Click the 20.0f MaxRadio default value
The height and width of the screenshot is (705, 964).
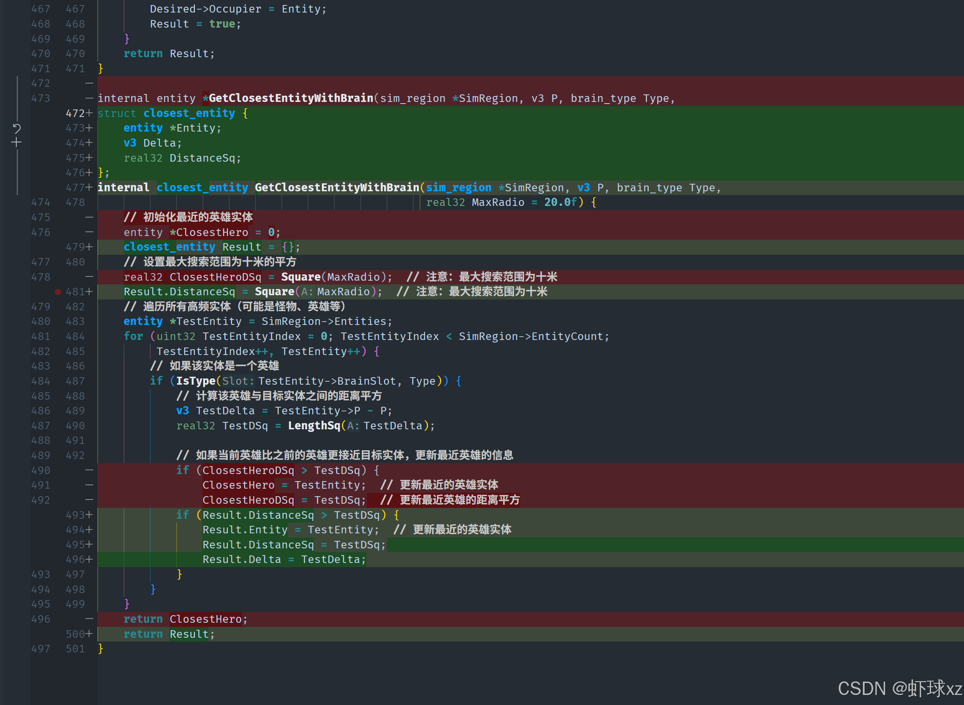(x=560, y=202)
